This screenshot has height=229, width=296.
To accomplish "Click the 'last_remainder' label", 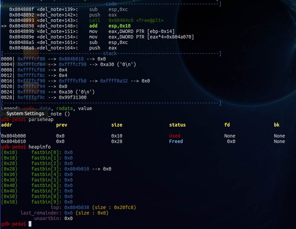I will click(x=40, y=213).
